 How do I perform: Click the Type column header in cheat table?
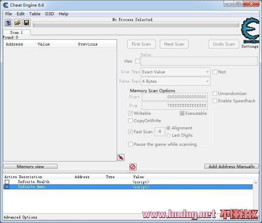[110, 177]
